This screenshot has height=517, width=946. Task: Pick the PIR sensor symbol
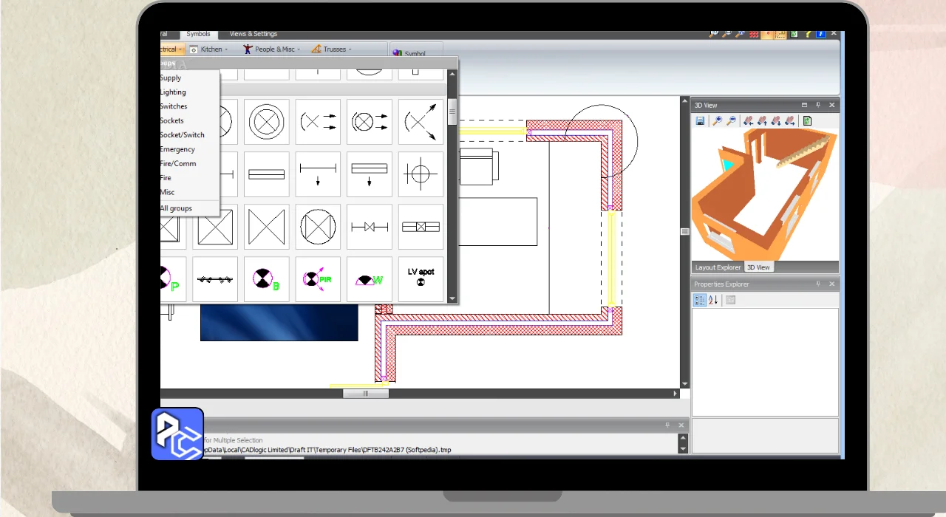(x=318, y=278)
